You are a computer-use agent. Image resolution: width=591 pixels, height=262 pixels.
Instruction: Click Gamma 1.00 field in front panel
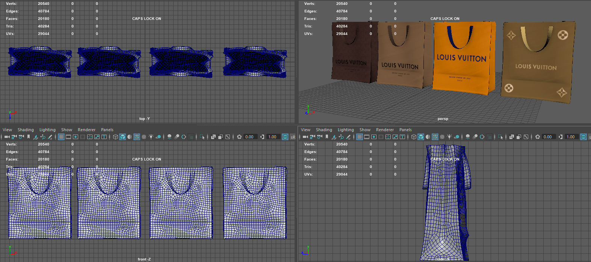click(273, 137)
